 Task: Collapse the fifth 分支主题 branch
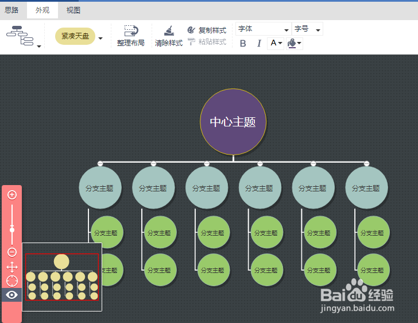(x=313, y=163)
